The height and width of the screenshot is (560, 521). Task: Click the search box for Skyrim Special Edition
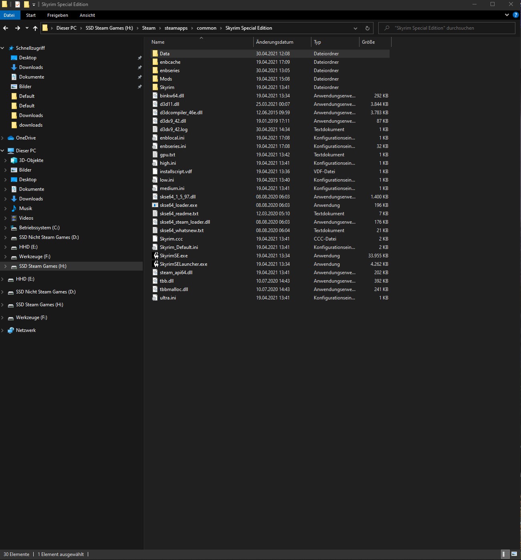tap(447, 28)
